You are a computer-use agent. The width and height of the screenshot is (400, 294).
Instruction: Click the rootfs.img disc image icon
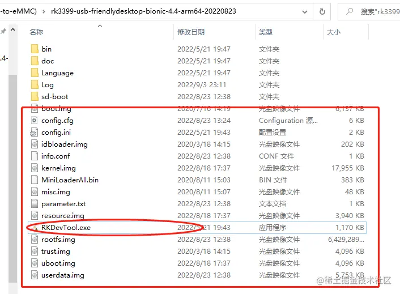tap(35, 240)
